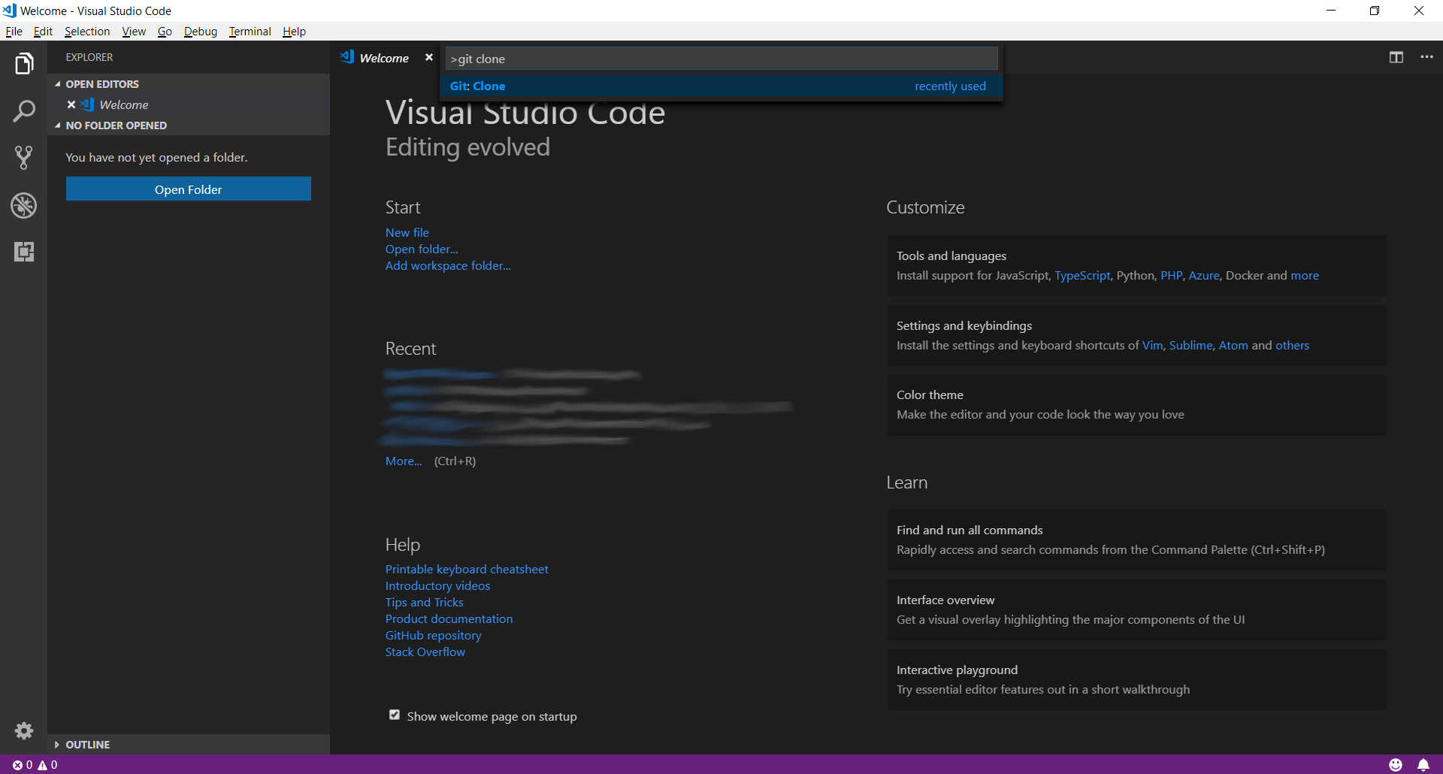The height and width of the screenshot is (774, 1443).
Task: Open the Manage settings gear
Action: pyautogui.click(x=23, y=730)
